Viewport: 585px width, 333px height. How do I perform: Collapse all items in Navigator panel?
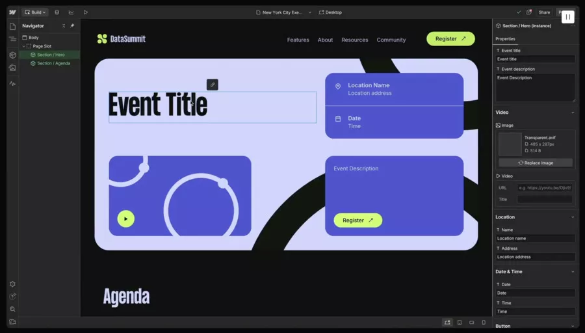[x=64, y=26]
